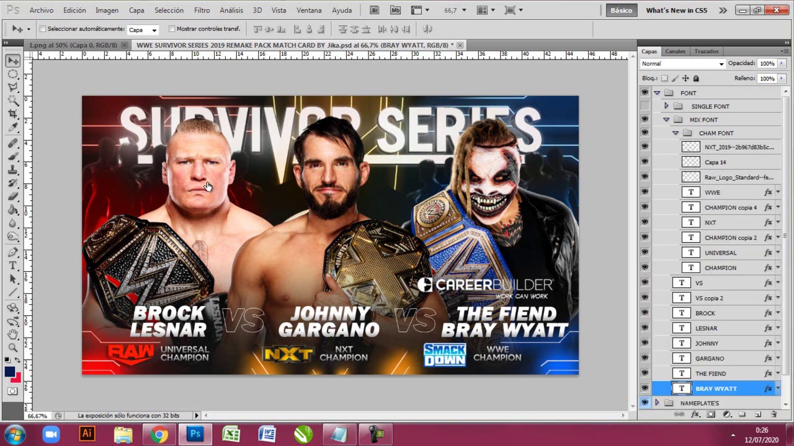Hide the NAMEPLATE'S group

645,403
